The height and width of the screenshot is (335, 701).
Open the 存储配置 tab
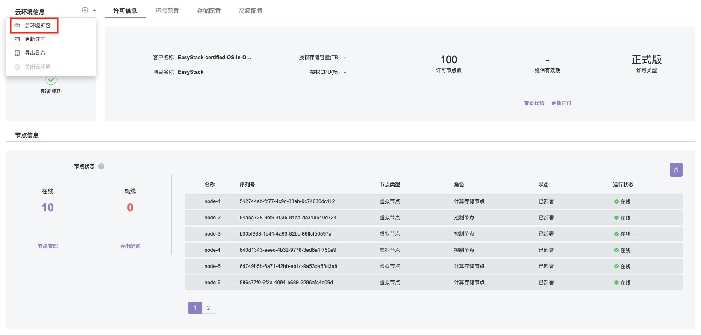point(209,11)
